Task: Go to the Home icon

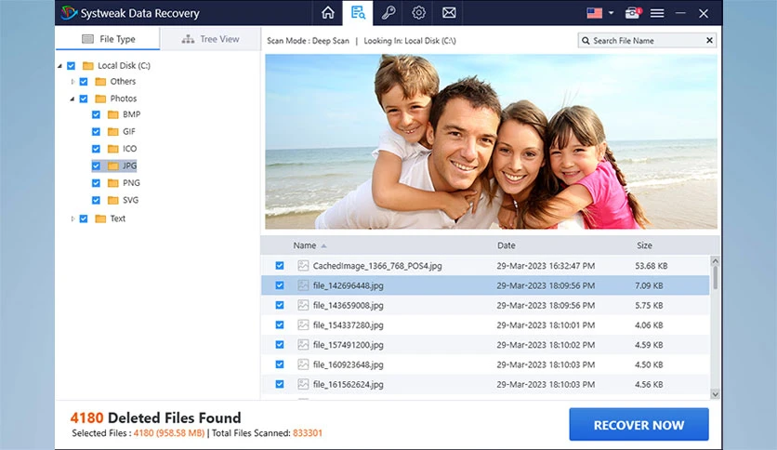Action: coord(327,13)
